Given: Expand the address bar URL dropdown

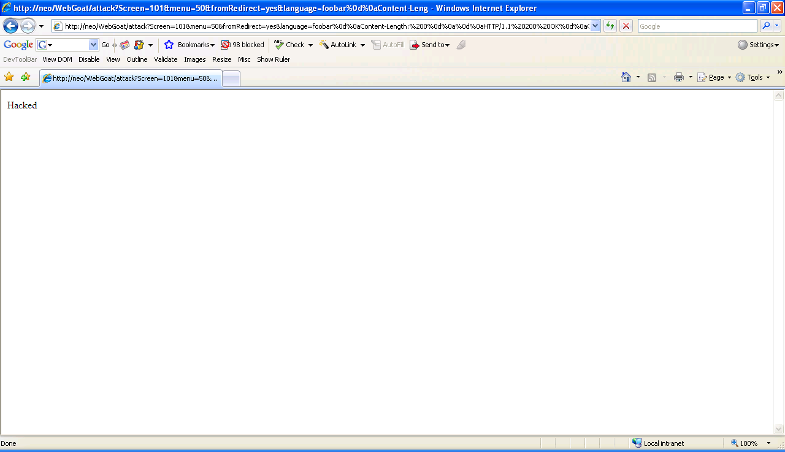Looking at the screenshot, I should (x=595, y=26).
